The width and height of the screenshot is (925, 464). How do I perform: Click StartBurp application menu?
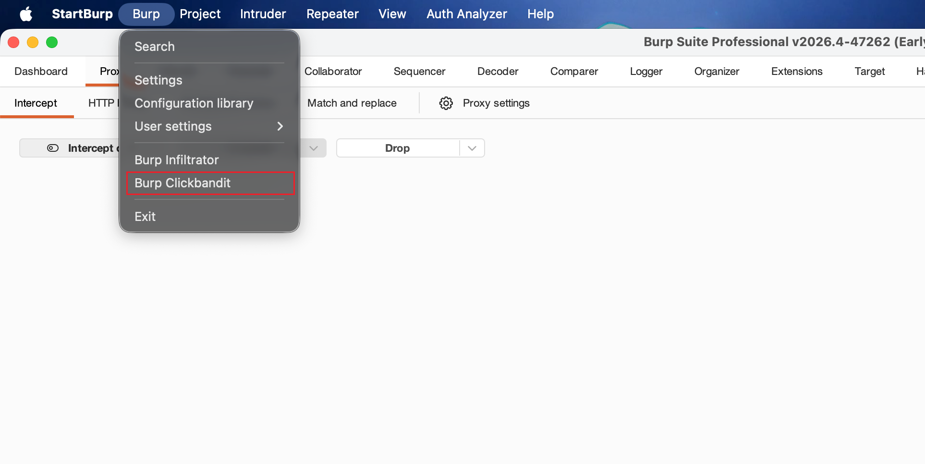[82, 14]
